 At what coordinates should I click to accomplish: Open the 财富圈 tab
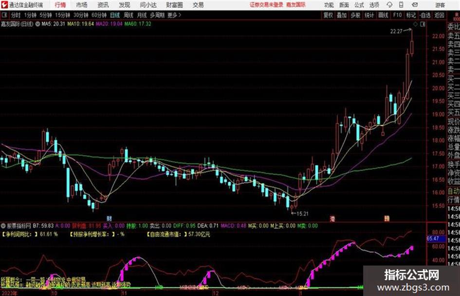tap(174, 5)
